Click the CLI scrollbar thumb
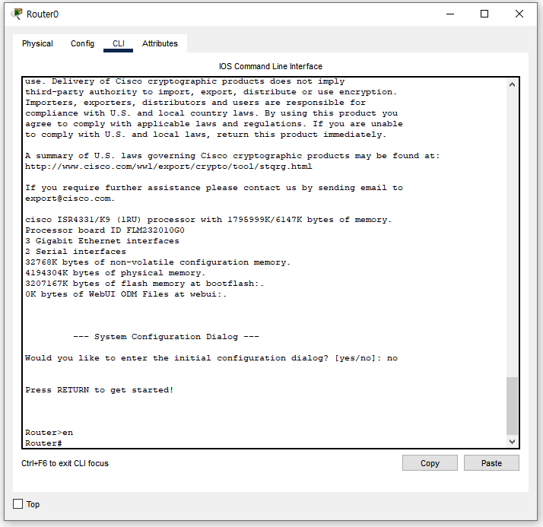Image resolution: width=543 pixels, height=527 pixels. pyautogui.click(x=512, y=405)
